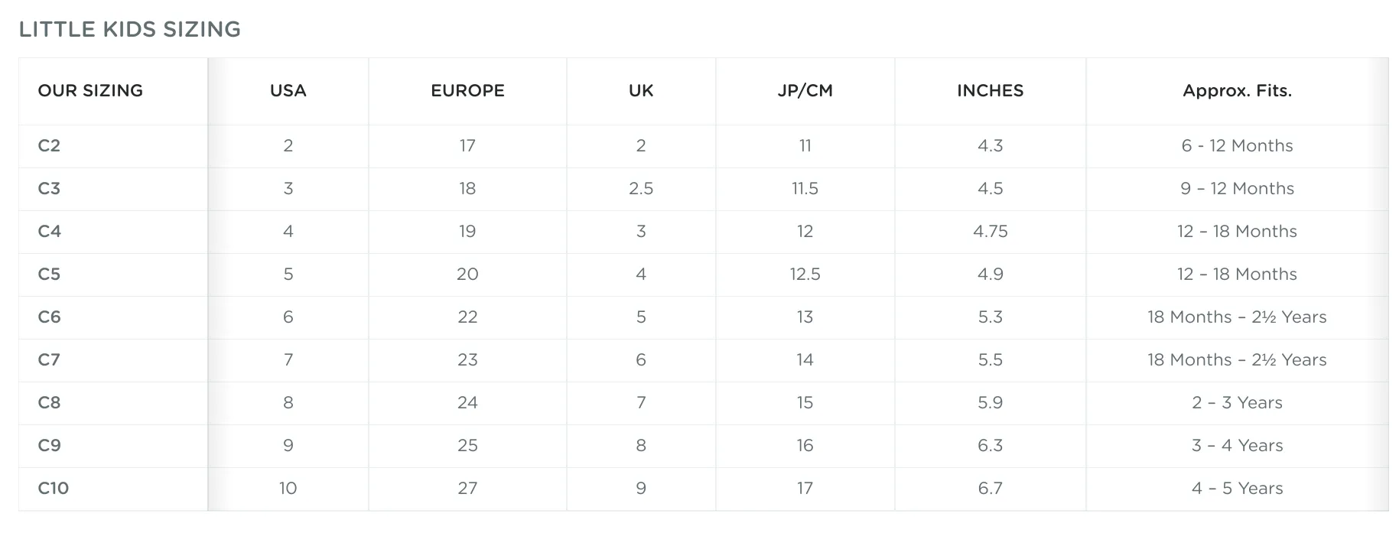Click the LITTLE KIDS SIZING heading
Viewport: 1399px width, 559px height.
(x=130, y=29)
